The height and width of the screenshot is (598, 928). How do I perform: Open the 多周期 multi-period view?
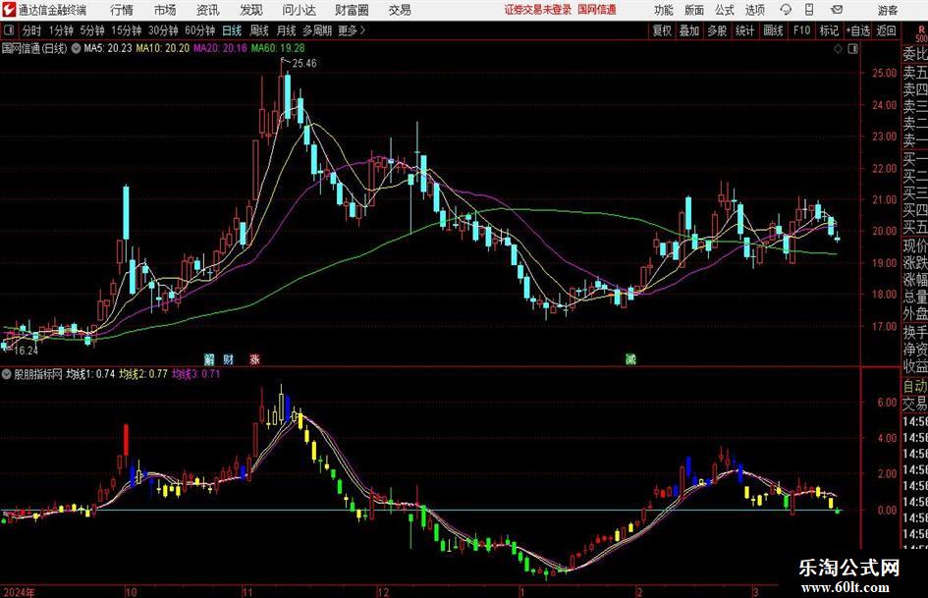(317, 30)
